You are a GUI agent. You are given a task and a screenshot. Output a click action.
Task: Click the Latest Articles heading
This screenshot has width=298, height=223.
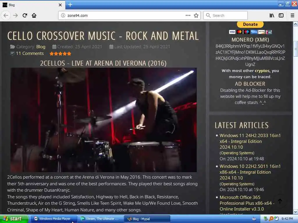click(x=242, y=125)
